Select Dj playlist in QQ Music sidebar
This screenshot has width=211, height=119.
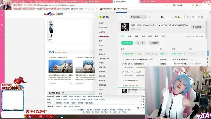pyautogui.click(x=103, y=28)
